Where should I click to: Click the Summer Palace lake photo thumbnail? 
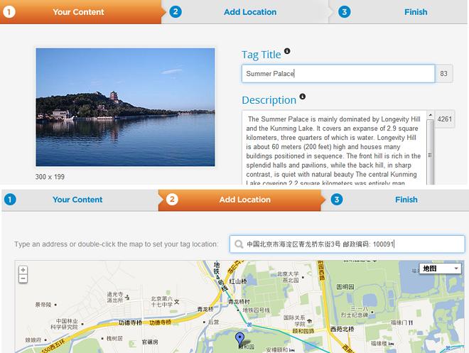[x=125, y=107]
